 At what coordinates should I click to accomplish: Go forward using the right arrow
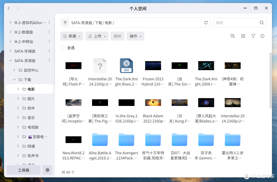coord(18,8)
